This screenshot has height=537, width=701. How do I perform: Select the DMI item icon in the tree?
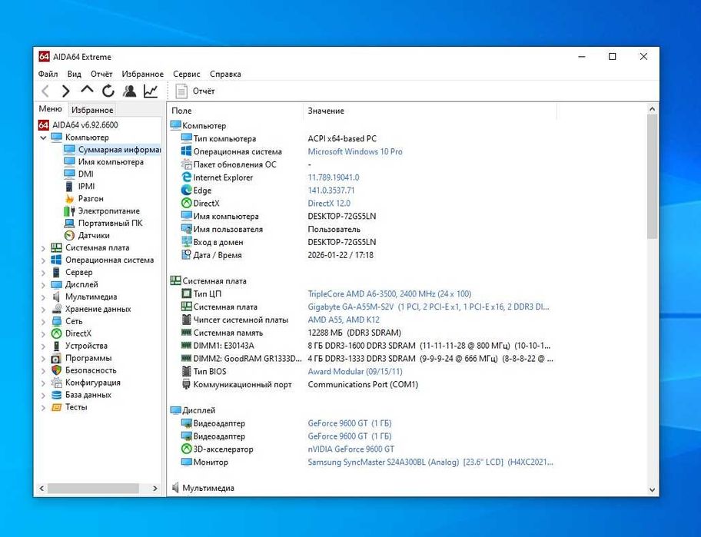[69, 174]
